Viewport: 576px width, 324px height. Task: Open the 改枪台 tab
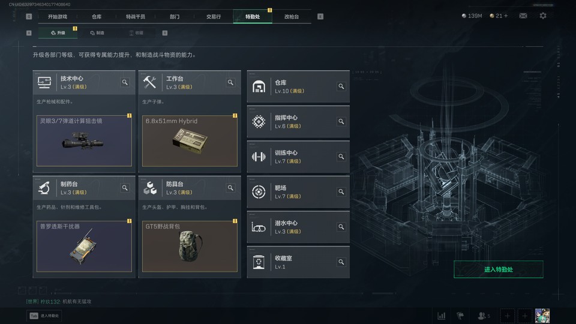pyautogui.click(x=292, y=17)
